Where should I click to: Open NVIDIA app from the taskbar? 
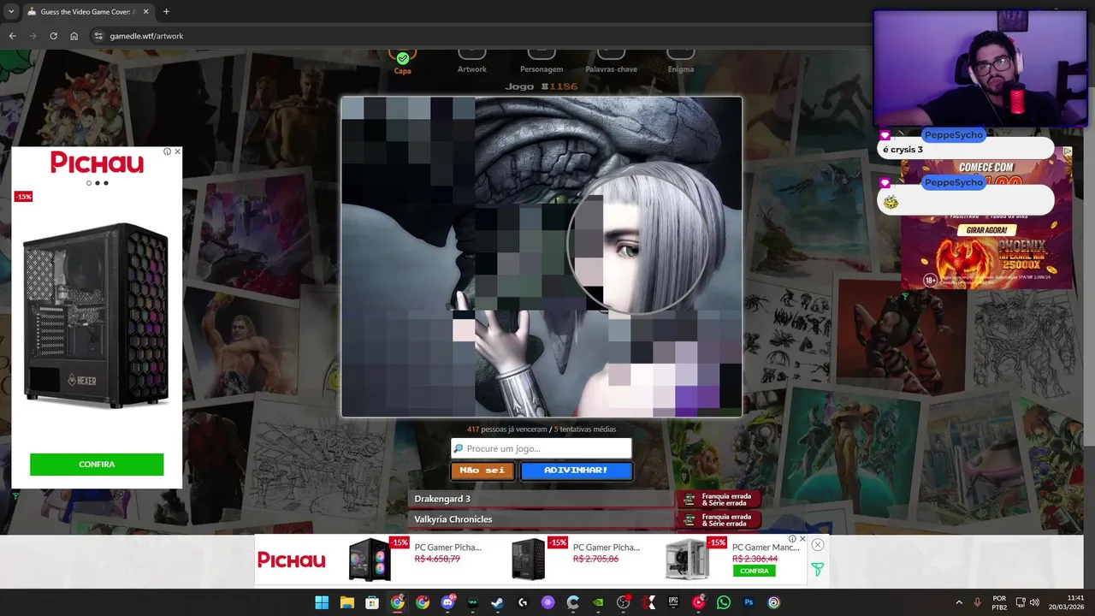598,602
